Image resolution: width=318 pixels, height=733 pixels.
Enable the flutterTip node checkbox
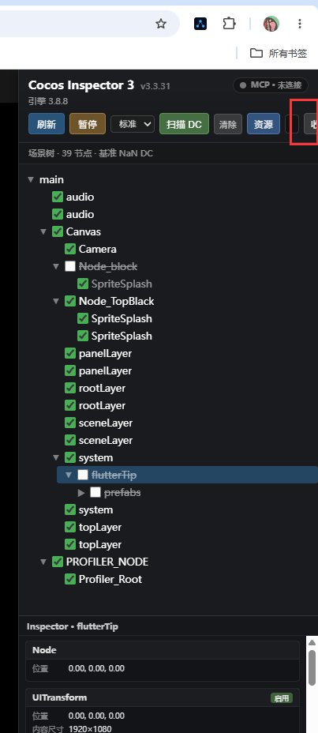coord(83,475)
